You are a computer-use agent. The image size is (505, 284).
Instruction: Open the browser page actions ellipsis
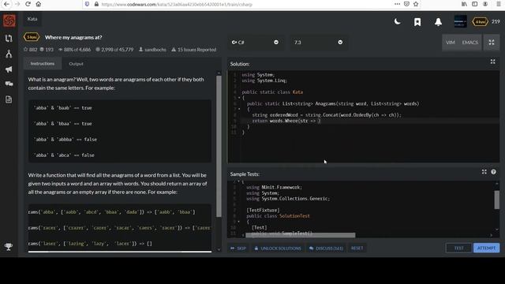[x=397, y=4]
